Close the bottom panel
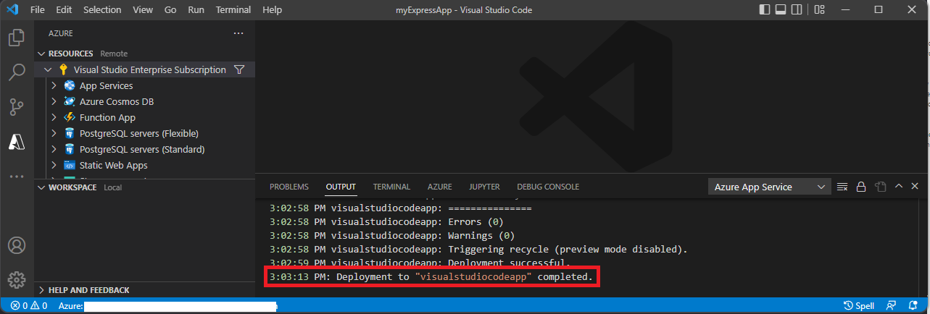This screenshot has height=314, width=930. coord(916,187)
